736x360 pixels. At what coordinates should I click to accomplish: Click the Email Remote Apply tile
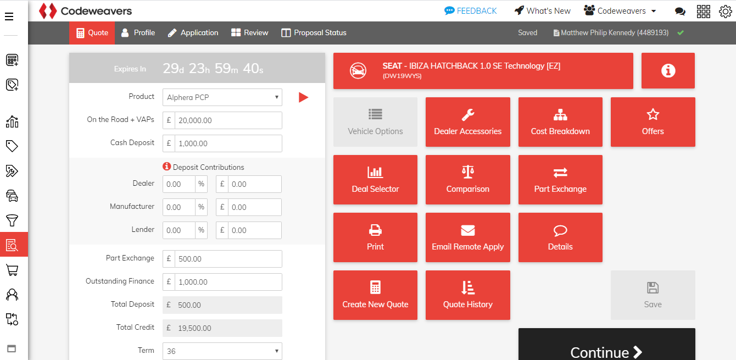click(468, 237)
